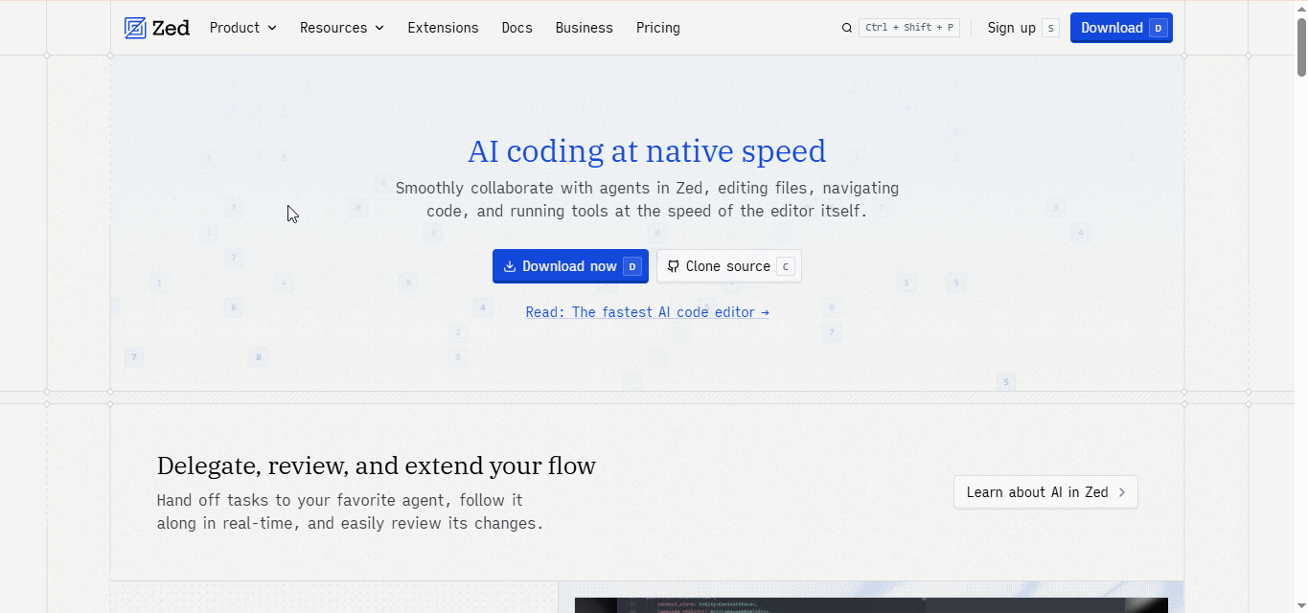
Task: Click the Download button in the header
Action: click(1121, 28)
